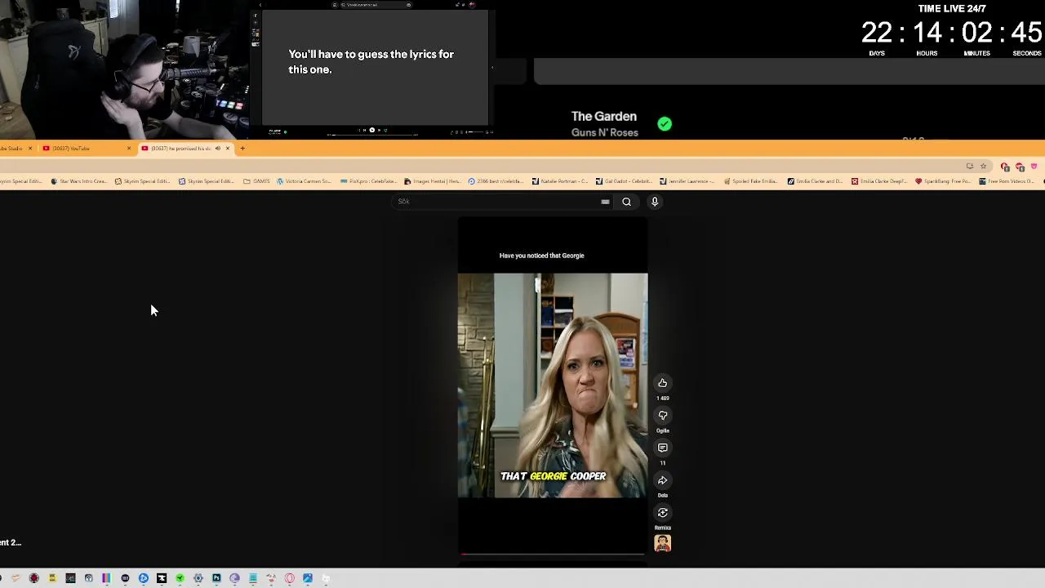
Task: Open on-screen keyboard in YouTube search
Action: (x=605, y=202)
